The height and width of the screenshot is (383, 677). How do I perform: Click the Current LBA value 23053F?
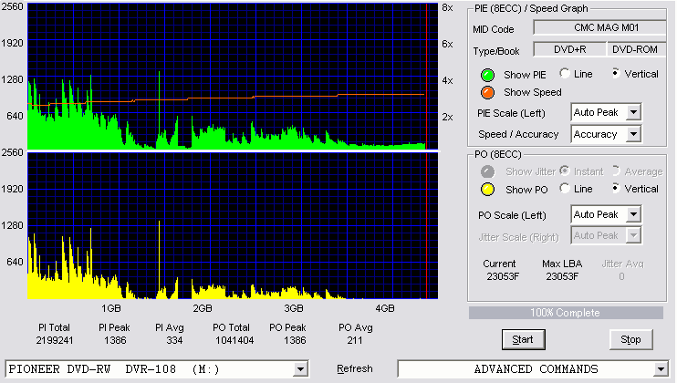coord(503,276)
